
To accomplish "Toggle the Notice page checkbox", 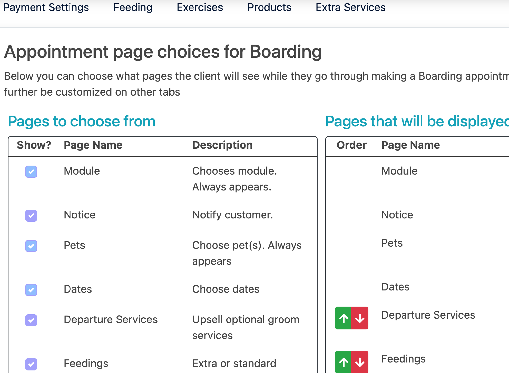I will pyautogui.click(x=31, y=216).
